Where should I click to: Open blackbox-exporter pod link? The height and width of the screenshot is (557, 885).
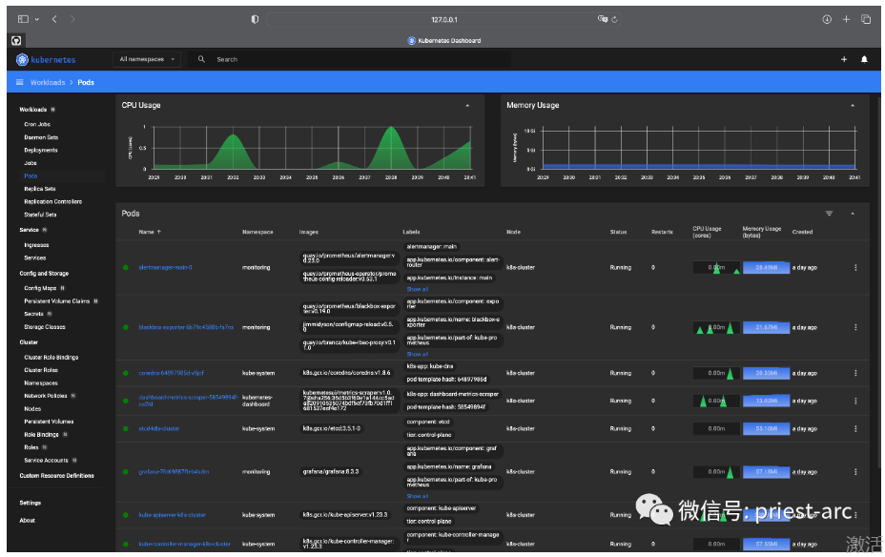[186, 327]
